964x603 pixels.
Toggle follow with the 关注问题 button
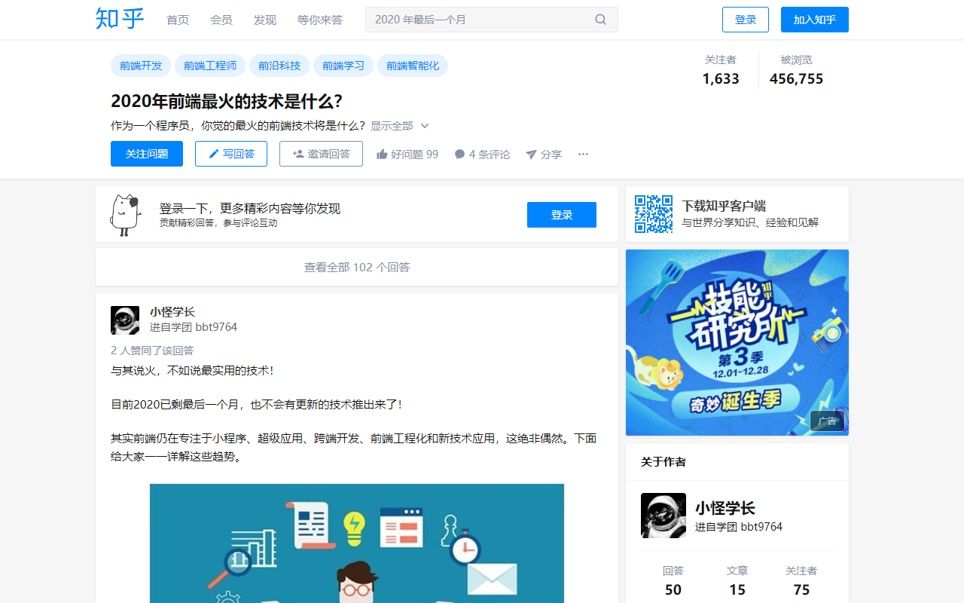click(146, 154)
